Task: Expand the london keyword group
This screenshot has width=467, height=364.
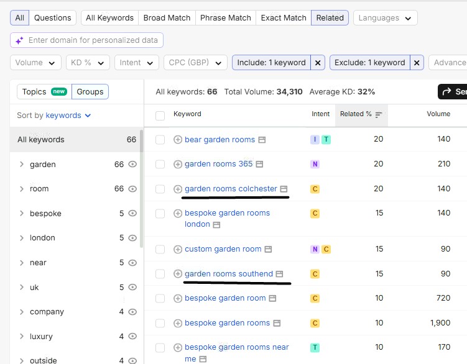Action: [x=21, y=238]
